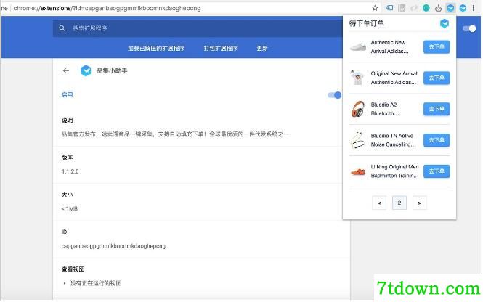Click the 'Li Ning Original Men Badminton' title
Image resolution: width=483 pixels, height=302 pixels.
tap(394, 171)
